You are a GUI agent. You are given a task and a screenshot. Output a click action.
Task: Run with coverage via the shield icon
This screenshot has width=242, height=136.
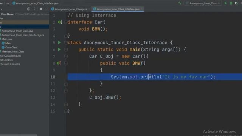tap(236, 3)
